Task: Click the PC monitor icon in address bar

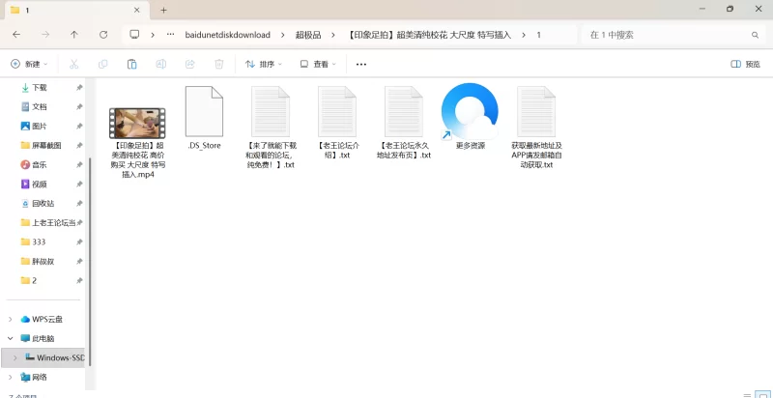Action: (134, 35)
